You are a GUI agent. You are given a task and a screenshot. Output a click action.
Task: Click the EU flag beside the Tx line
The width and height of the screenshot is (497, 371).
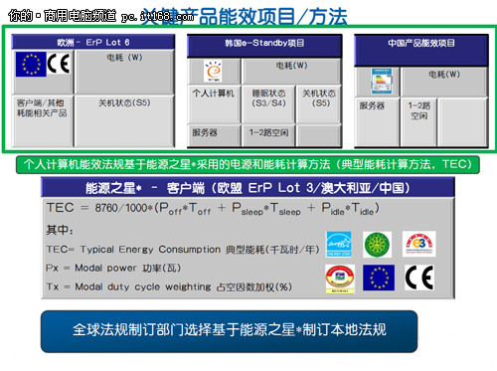tap(379, 278)
